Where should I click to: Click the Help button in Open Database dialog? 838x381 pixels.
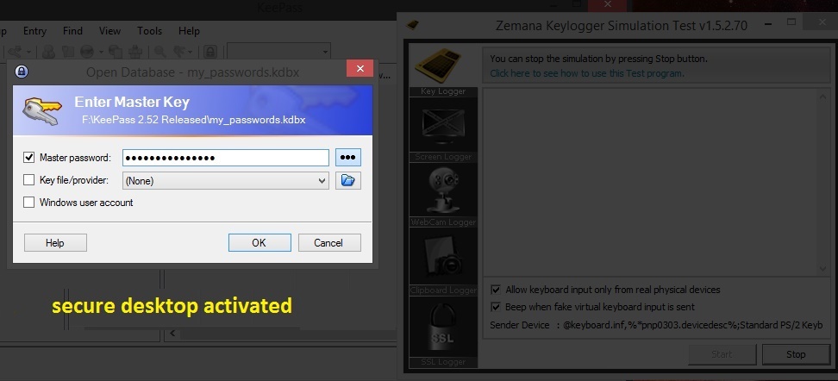55,242
